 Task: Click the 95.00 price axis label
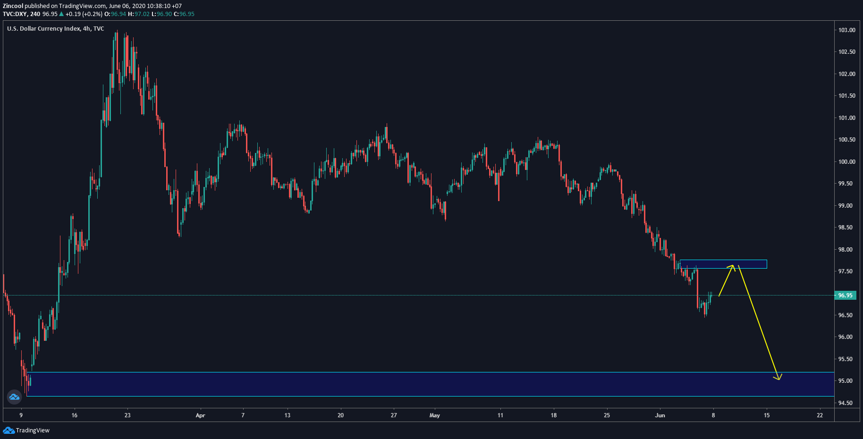pyautogui.click(x=845, y=381)
